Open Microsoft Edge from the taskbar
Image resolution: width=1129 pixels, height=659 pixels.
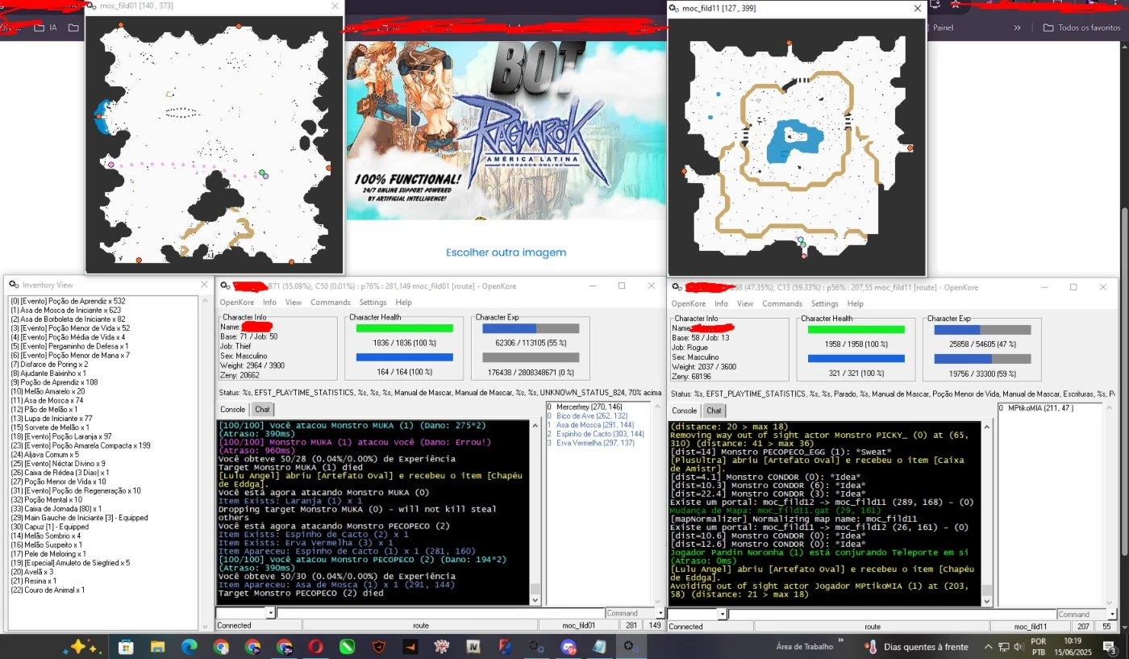click(190, 647)
